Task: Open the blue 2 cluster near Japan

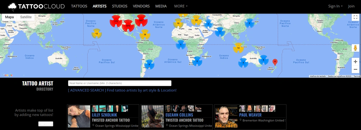Action: pyautogui.click(x=249, y=23)
